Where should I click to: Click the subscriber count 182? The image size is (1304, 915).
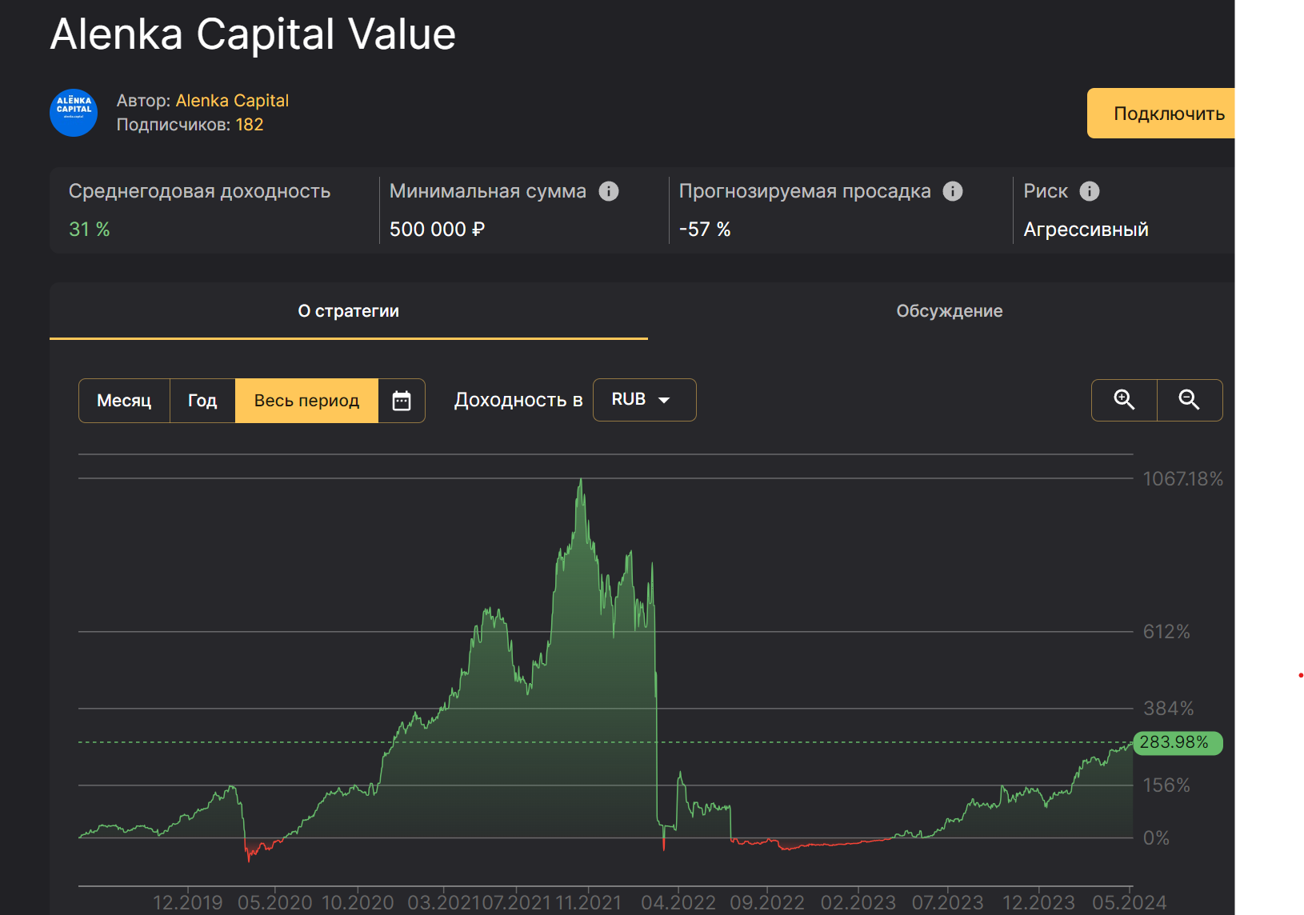click(x=250, y=125)
